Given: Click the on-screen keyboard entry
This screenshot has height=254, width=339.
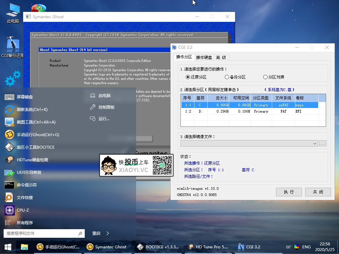Looking at the screenshot, I should click(x=25, y=97).
